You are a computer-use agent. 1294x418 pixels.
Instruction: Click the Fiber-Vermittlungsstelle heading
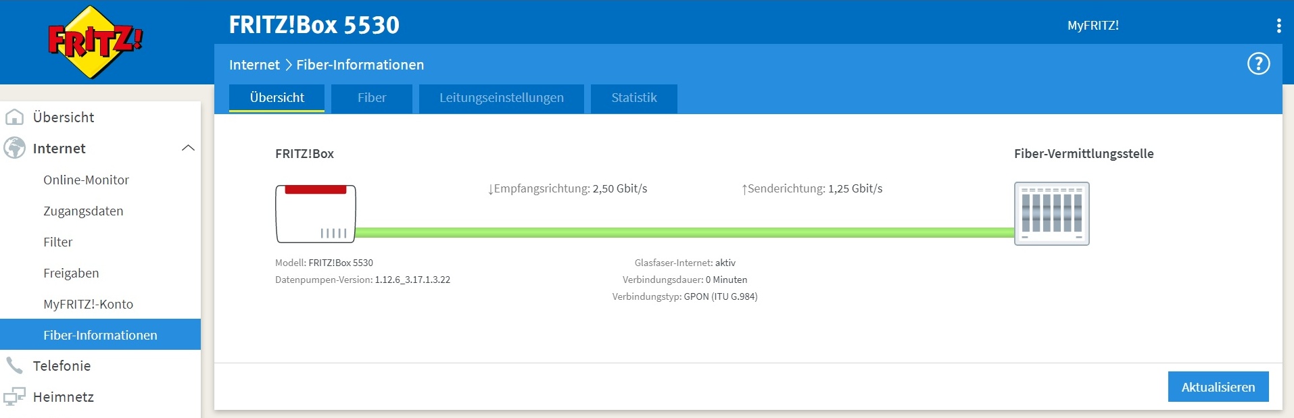tap(1084, 154)
